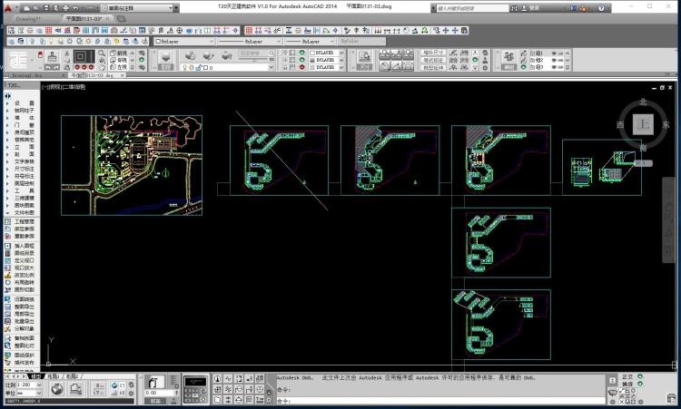Toggle the eye icon in the third group list row
Viewport: 681px width, 409px height.
coord(554,67)
